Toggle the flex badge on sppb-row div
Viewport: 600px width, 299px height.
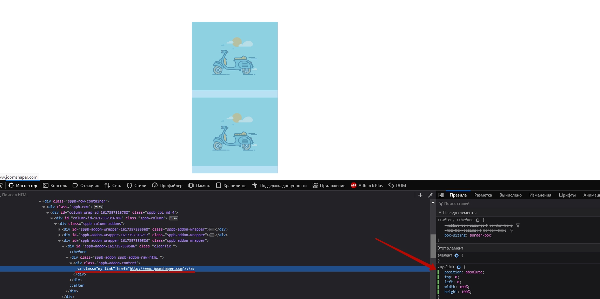99,207
